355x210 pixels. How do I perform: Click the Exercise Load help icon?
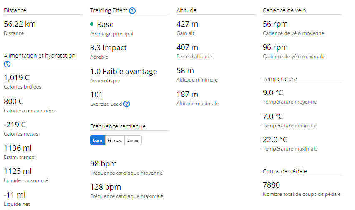tap(127, 104)
